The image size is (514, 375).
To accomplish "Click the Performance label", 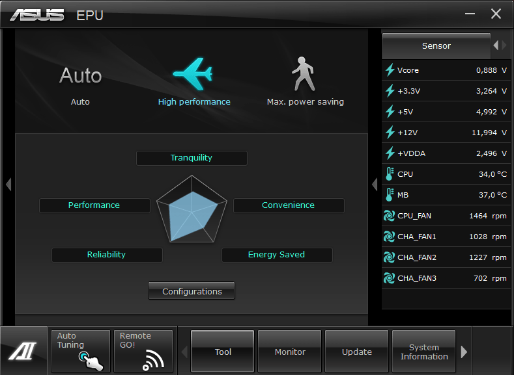I will coord(94,205).
